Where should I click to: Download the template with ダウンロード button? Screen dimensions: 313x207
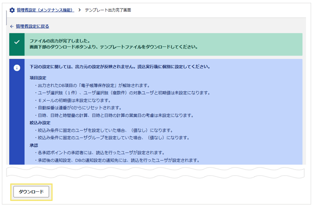tap(31, 192)
